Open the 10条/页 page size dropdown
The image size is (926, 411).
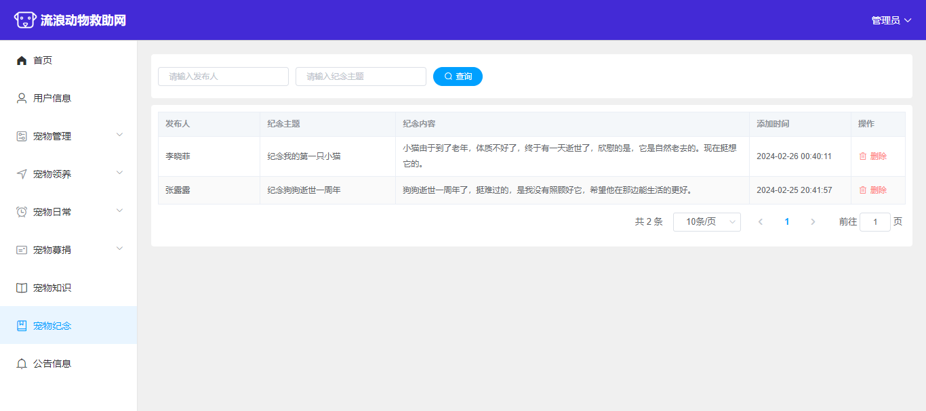click(x=706, y=222)
